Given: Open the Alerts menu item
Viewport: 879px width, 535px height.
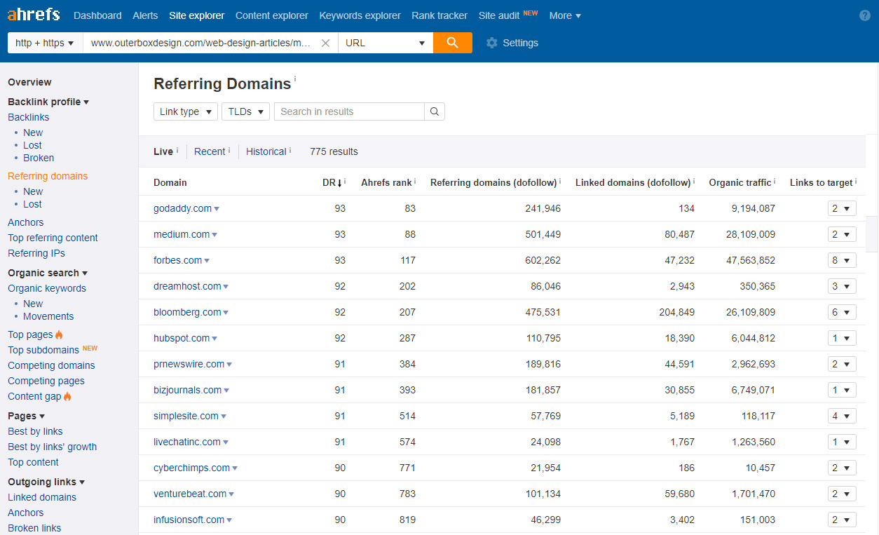Looking at the screenshot, I should coord(145,15).
